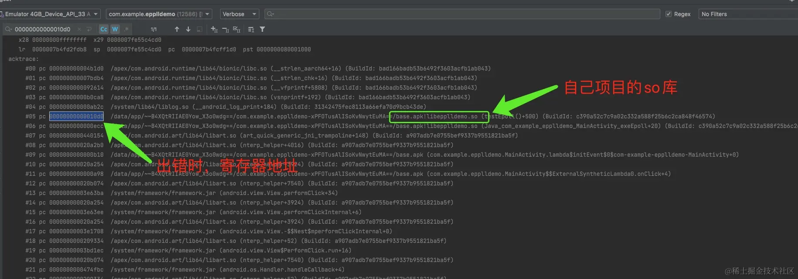
Task: Click frame #17 -$$Nest$mperformClickInternal+0 line
Action: (x=209, y=231)
